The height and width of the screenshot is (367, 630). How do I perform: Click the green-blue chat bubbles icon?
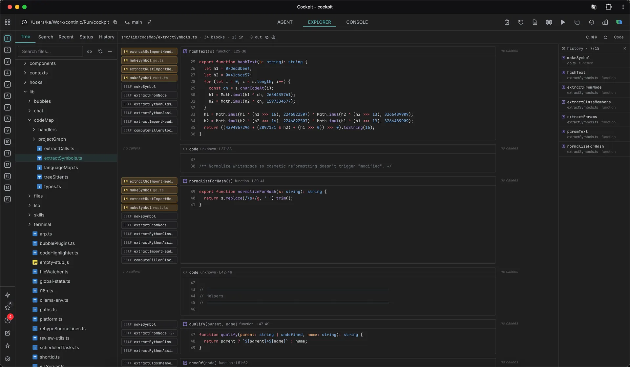[619, 22]
